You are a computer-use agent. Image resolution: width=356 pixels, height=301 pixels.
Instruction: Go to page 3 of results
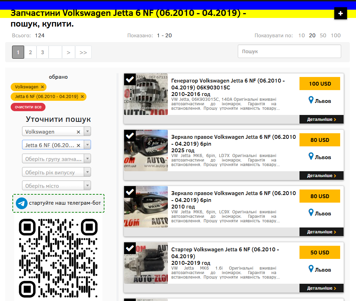click(x=42, y=52)
